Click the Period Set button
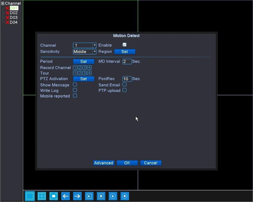 (83, 62)
